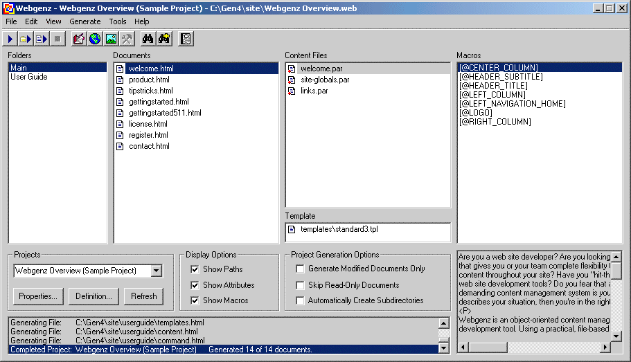Open the editor toolbar icon with pen
This screenshot has height=362, width=631.
pos(79,39)
